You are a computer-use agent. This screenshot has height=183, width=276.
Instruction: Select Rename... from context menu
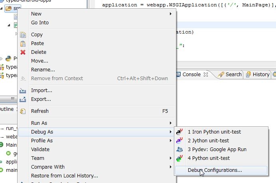coord(43,70)
